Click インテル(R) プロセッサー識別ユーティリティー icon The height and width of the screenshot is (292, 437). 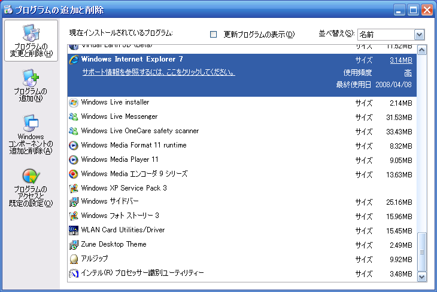74,273
